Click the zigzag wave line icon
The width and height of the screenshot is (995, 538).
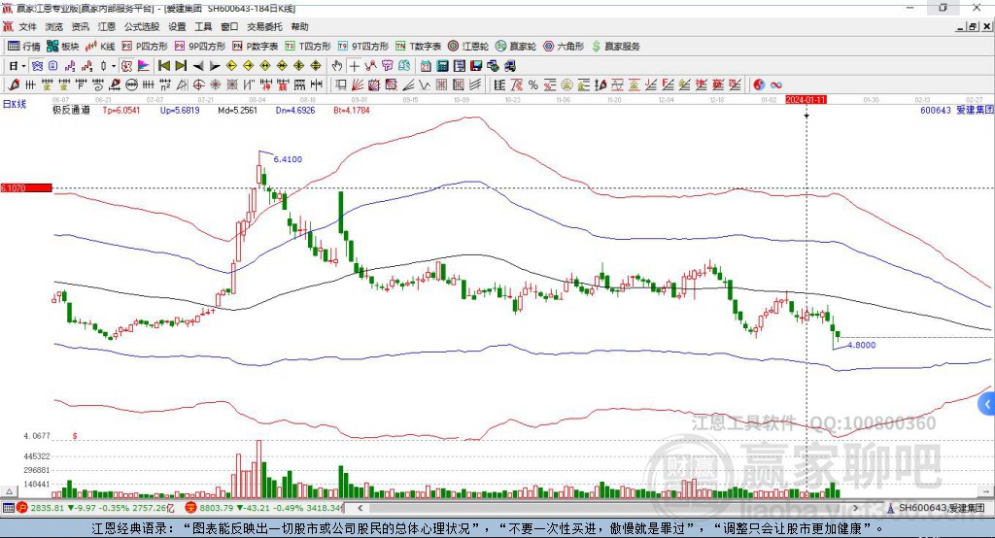click(x=425, y=85)
